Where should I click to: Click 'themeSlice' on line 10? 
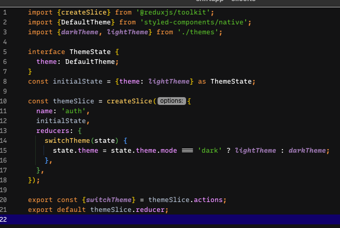click(x=74, y=101)
